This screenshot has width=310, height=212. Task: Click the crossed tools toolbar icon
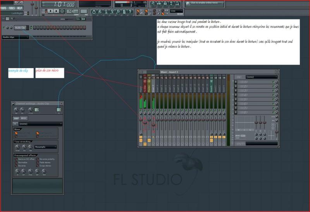tap(112, 12)
